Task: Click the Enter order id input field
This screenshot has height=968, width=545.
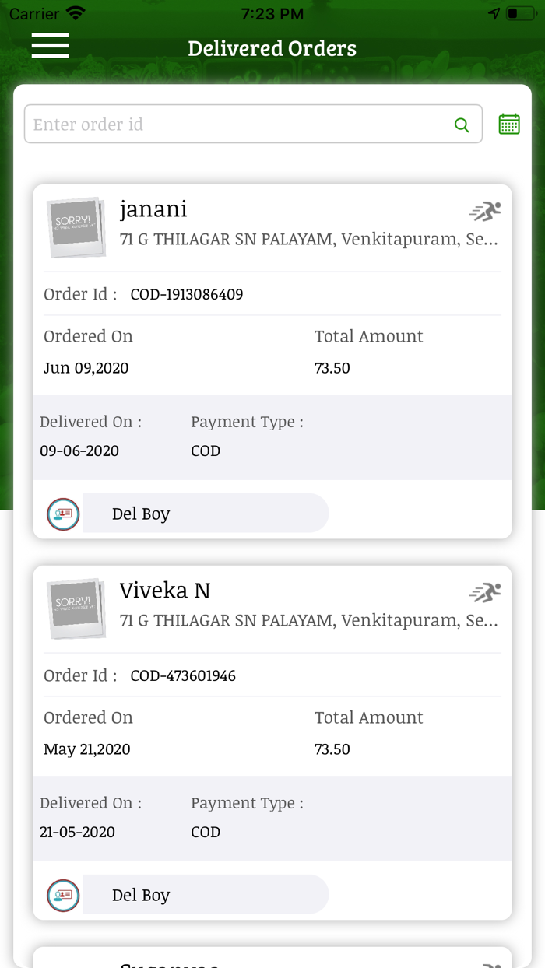Action: pyautogui.click(x=234, y=124)
